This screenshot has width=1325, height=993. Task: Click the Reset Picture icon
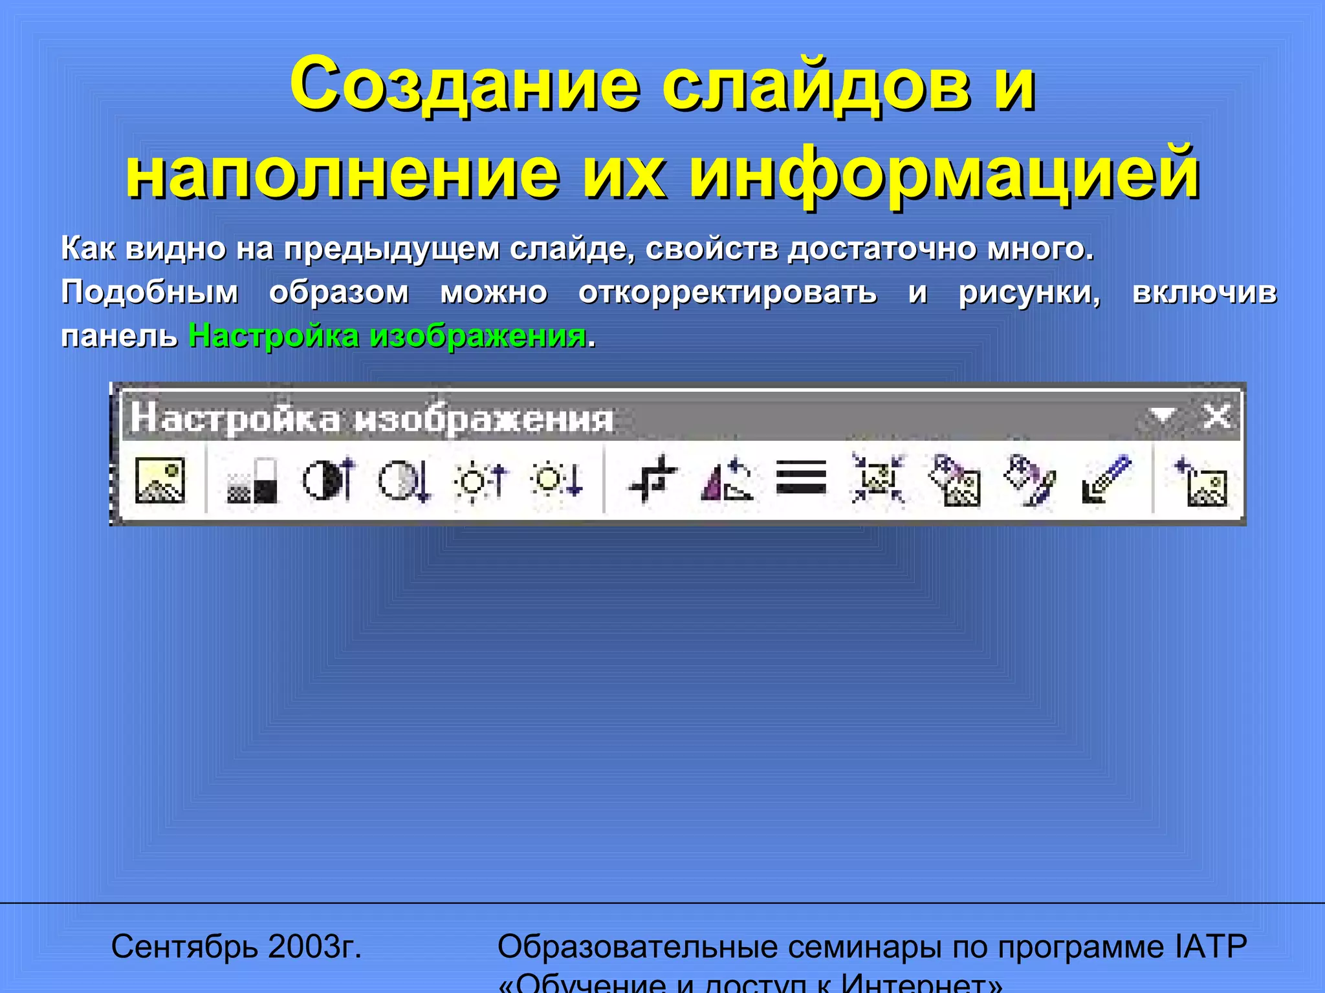click(1201, 481)
